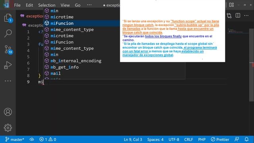
Task: Open the View menu
Action: pyautogui.click(x=65, y=5)
